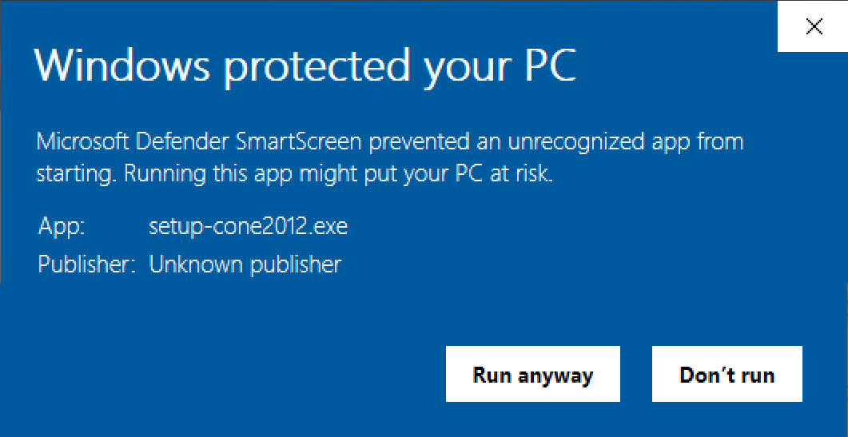Close the SmartScreen dialog with X
Screen dimensions: 848x437
(814, 27)
